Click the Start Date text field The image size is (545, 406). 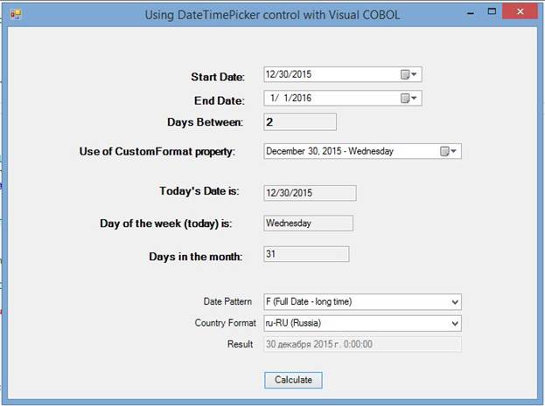[x=329, y=75]
